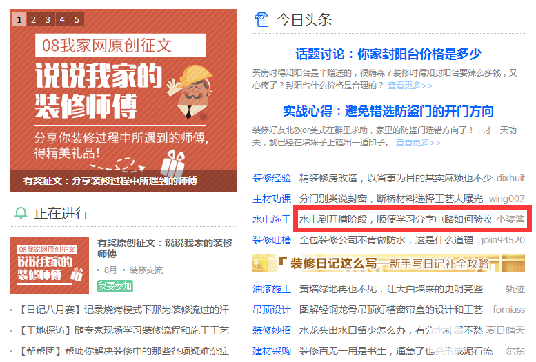Open the 08我家网原创征文 main banner
The image size is (536, 362).
[x=123, y=100]
